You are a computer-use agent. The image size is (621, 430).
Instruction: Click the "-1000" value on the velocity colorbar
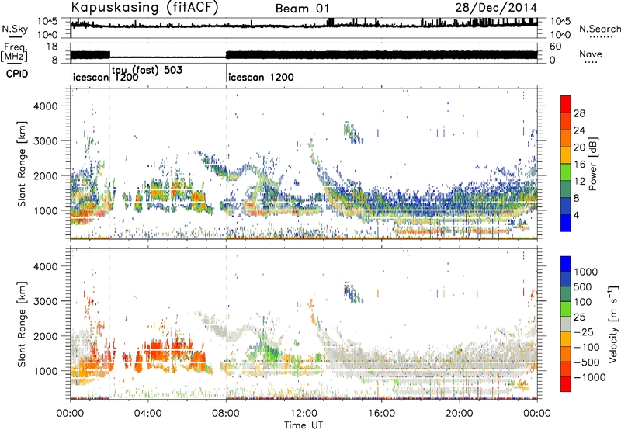click(x=589, y=377)
